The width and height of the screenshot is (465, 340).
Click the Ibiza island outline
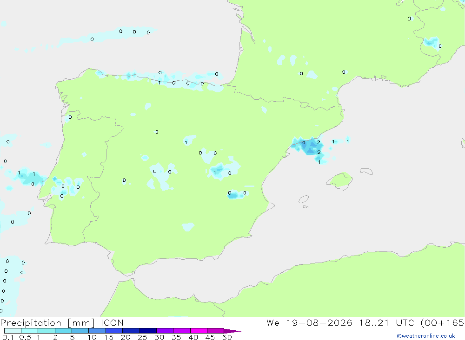click(304, 199)
